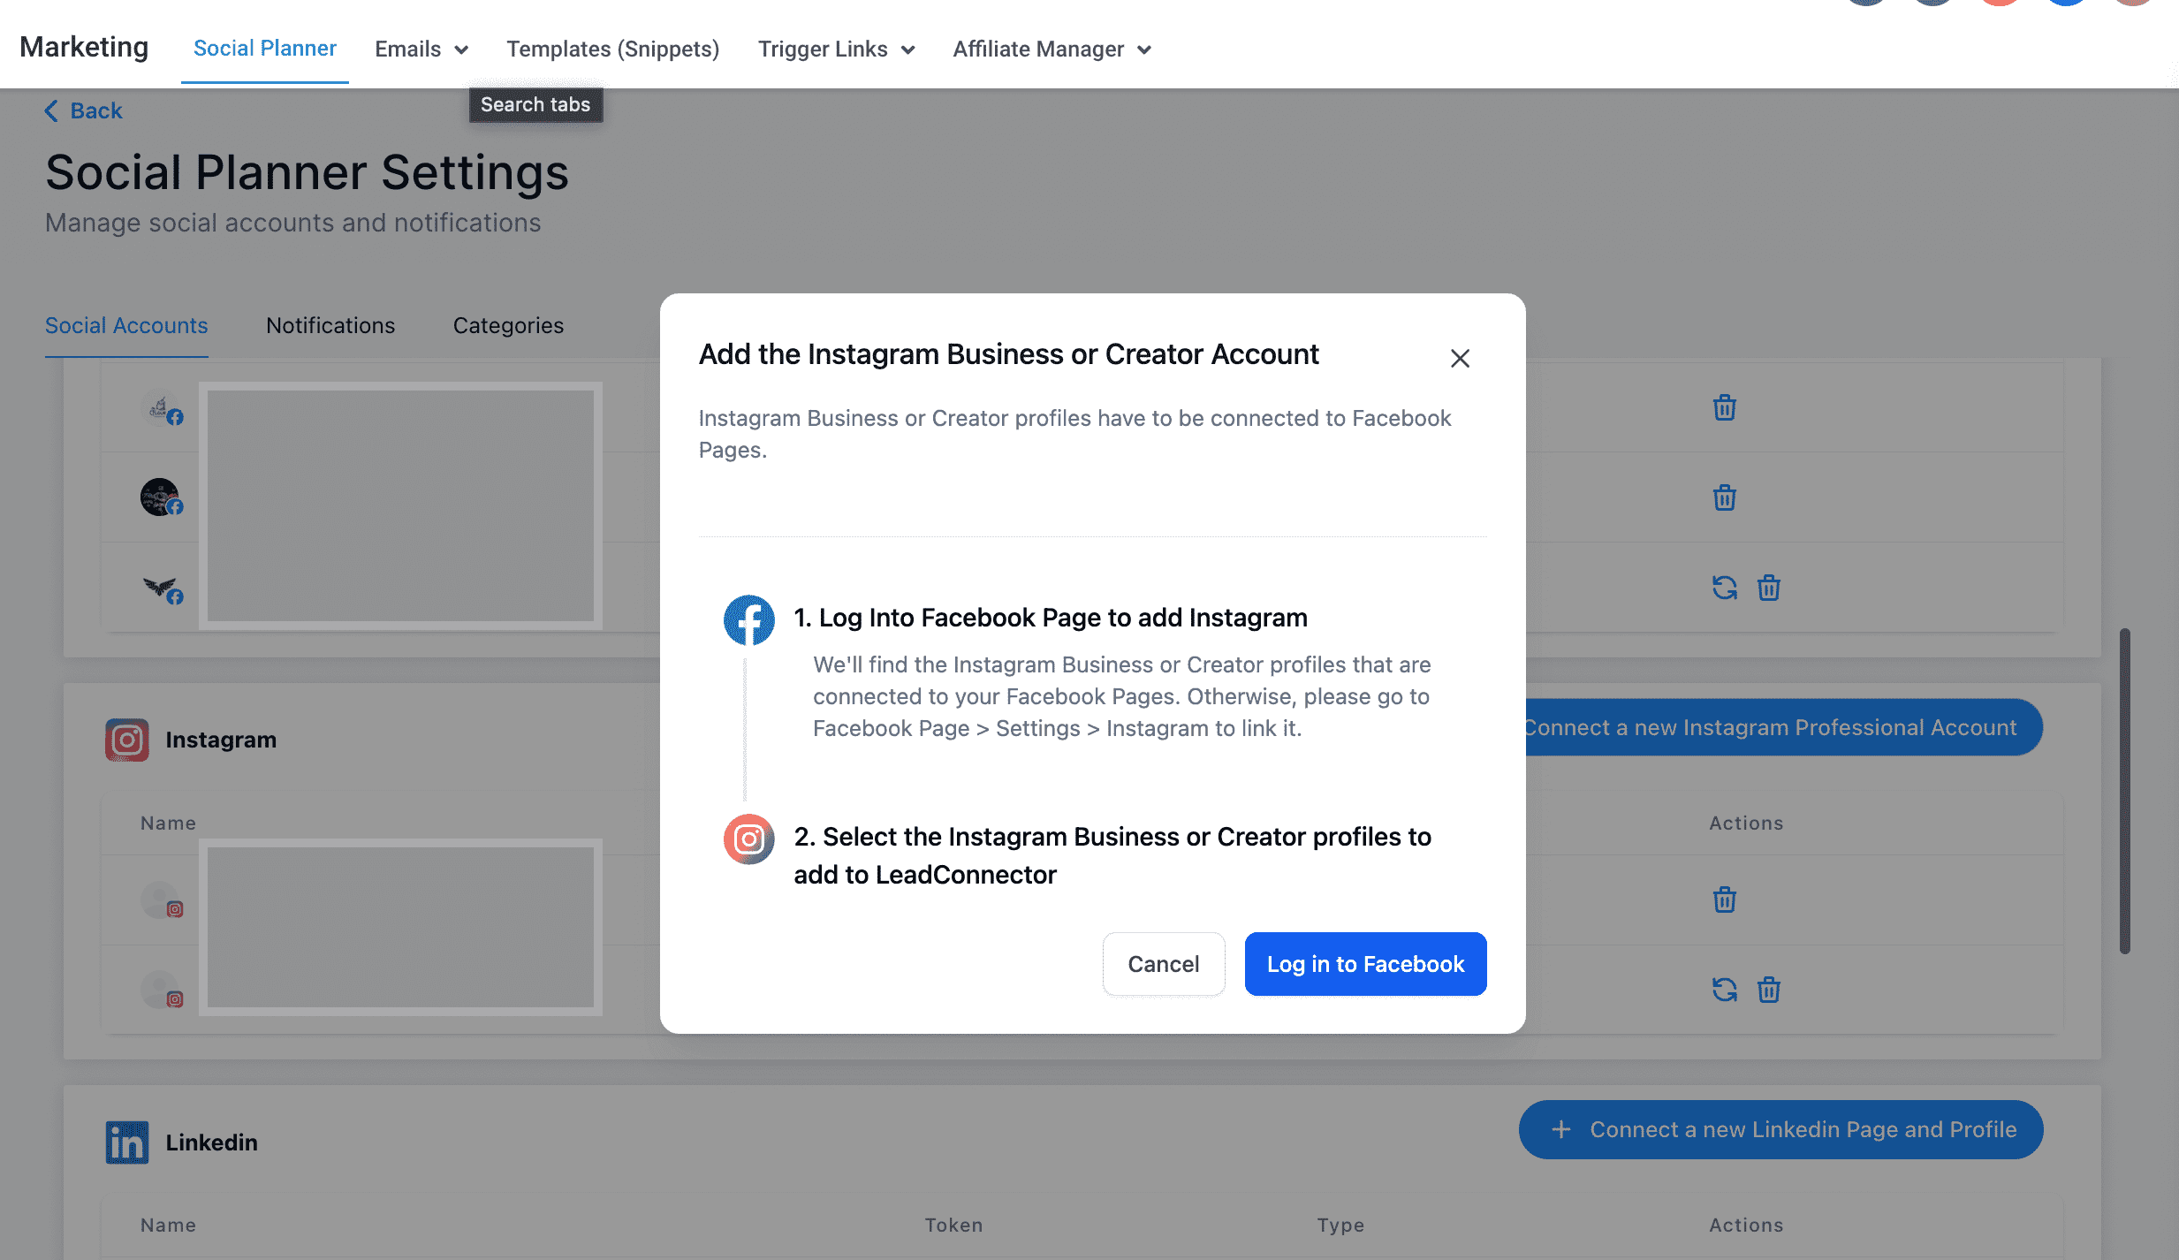Click the Linkedin section logo icon
Viewport: 2179px width, 1260px height.
[127, 1142]
